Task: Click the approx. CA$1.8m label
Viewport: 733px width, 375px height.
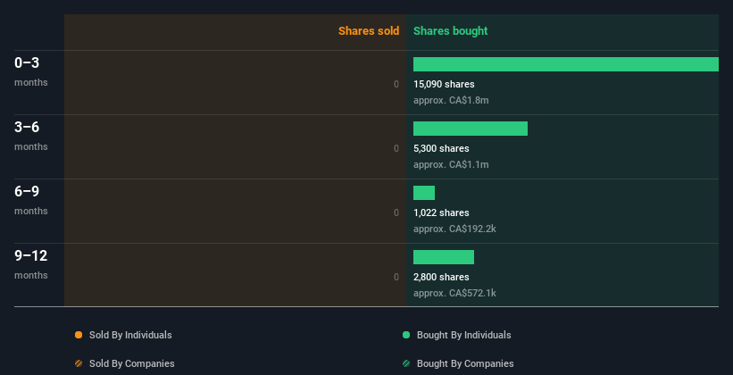Action: click(451, 100)
